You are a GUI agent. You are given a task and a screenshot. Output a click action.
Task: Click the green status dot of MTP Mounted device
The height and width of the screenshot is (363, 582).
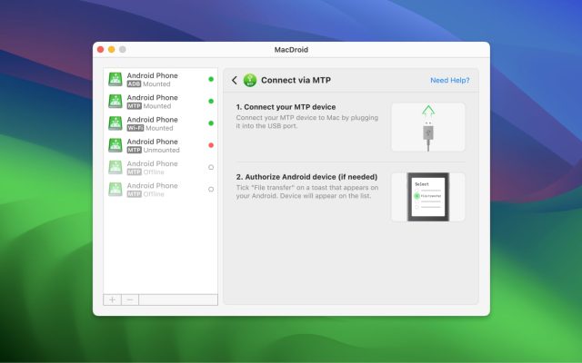tap(211, 101)
